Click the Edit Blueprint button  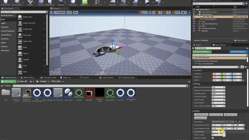coord(238,52)
